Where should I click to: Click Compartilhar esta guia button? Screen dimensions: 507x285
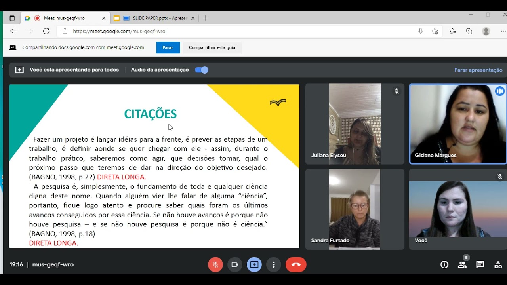point(212,47)
